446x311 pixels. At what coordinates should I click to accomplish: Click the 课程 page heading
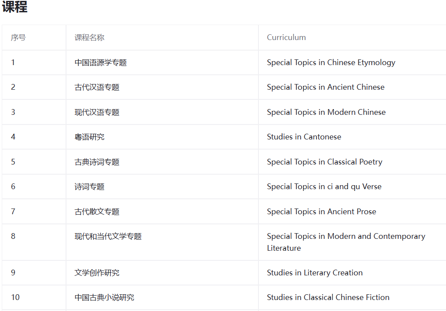coord(15,7)
